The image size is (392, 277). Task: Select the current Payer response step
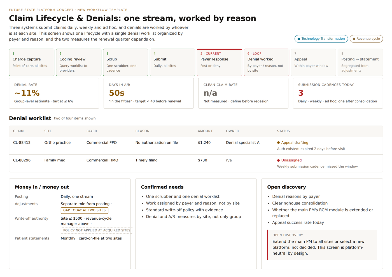pos(220,62)
